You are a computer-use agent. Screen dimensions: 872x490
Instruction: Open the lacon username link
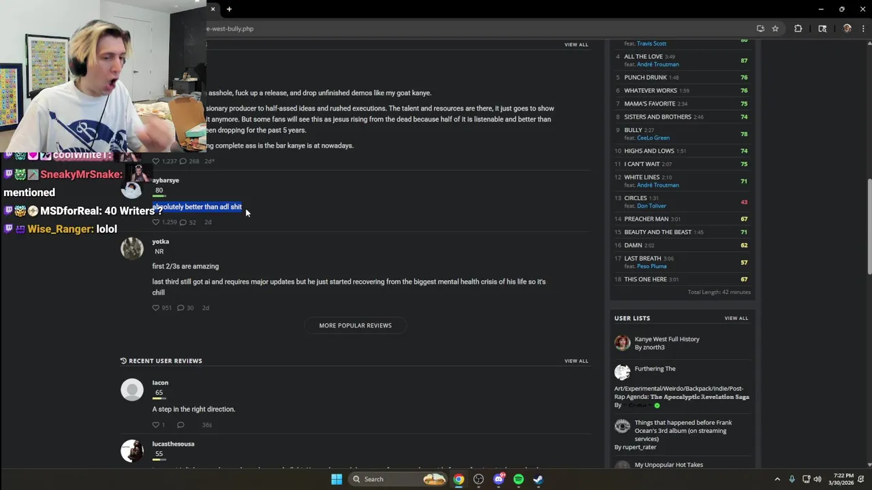click(160, 382)
